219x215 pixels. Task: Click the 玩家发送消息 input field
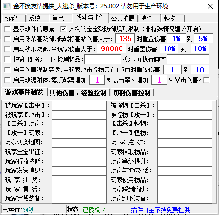tap(79, 171)
